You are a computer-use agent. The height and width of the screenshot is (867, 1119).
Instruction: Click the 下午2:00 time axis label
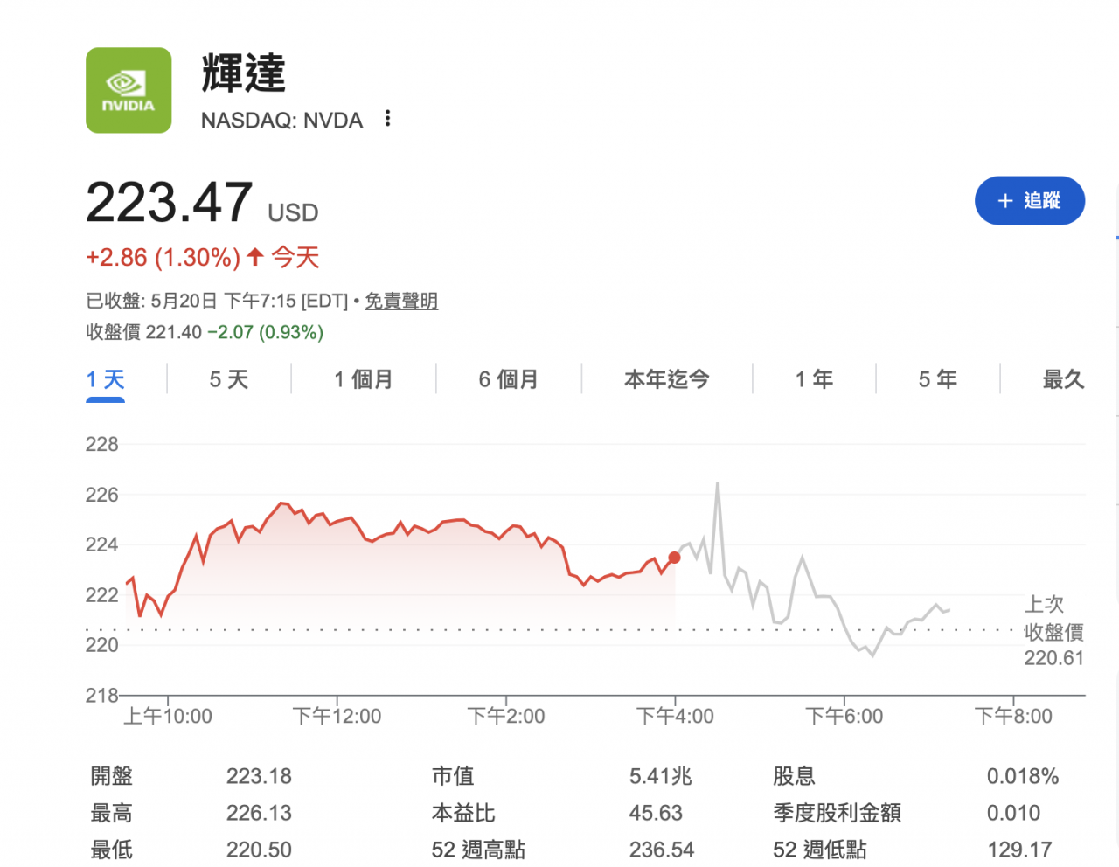(x=506, y=717)
